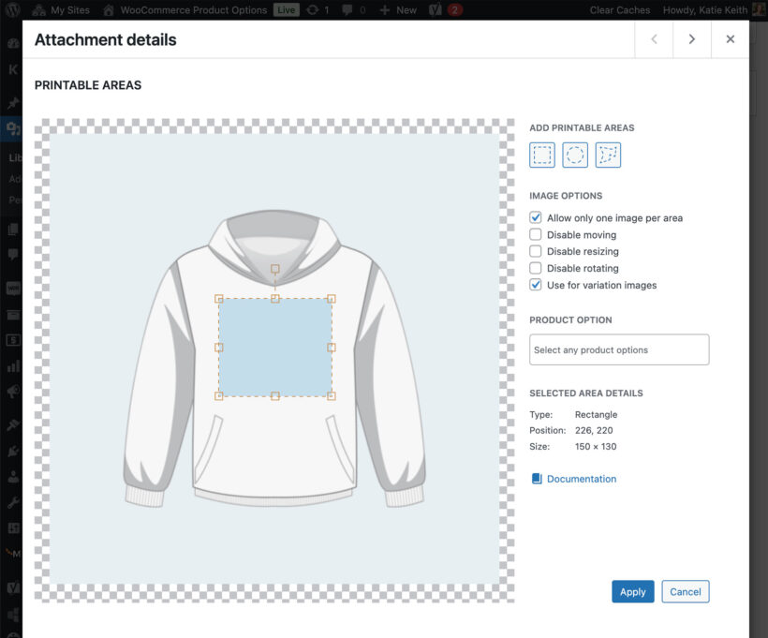The height and width of the screenshot is (638, 768).
Task: Toggle Use for variation images checkbox
Action: pyautogui.click(x=536, y=285)
